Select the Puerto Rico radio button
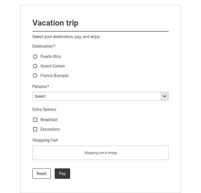This screenshot has width=201, height=193. click(35, 57)
